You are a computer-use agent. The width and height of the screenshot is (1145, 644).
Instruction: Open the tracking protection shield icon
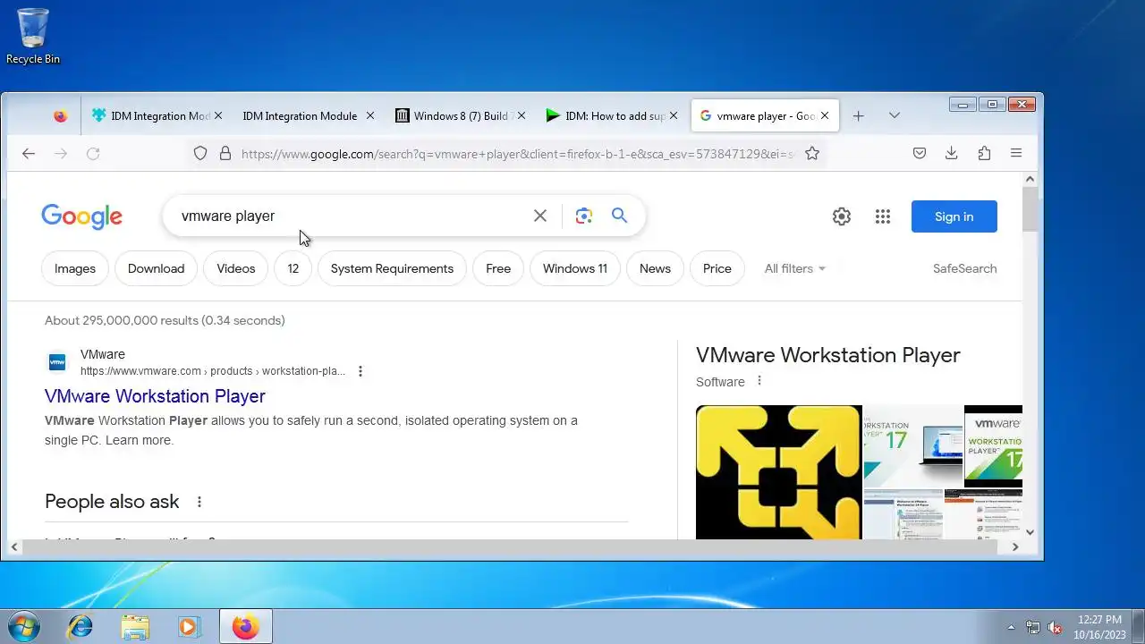click(200, 154)
